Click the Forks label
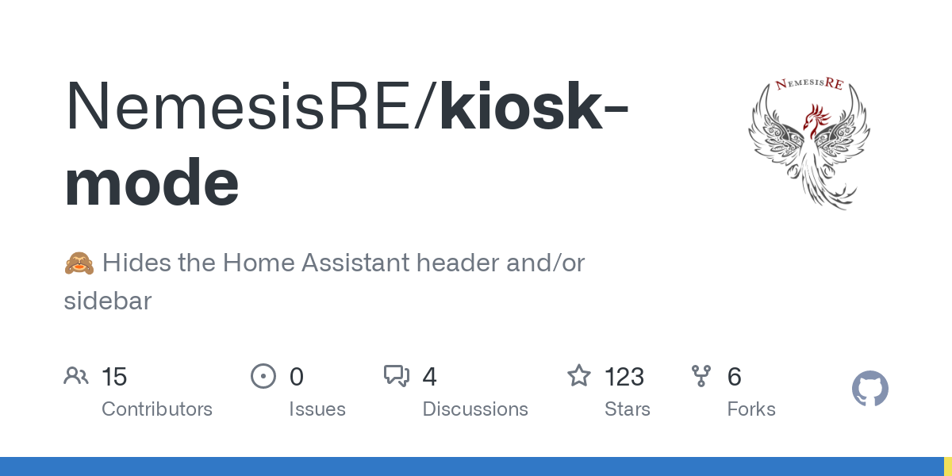 point(751,409)
